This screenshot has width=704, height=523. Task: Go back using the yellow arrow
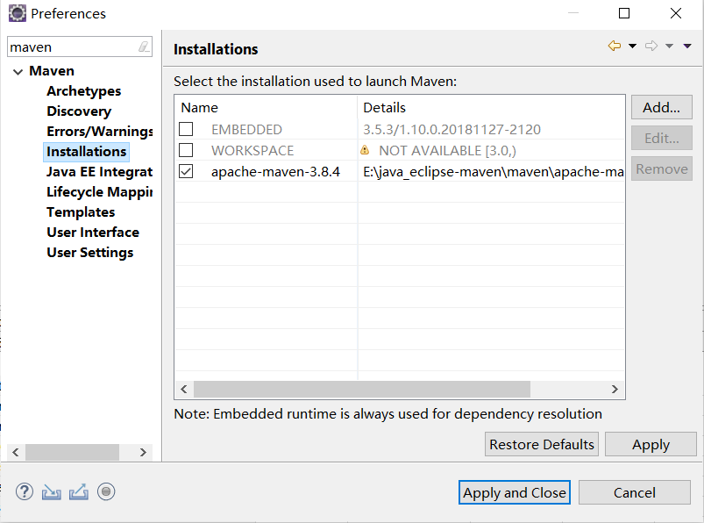pyautogui.click(x=614, y=47)
